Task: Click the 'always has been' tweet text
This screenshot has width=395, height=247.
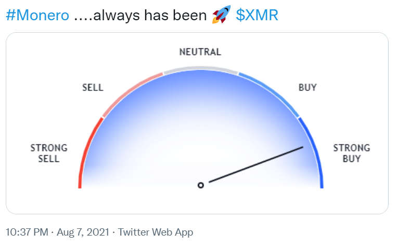Action: pyautogui.click(x=141, y=16)
